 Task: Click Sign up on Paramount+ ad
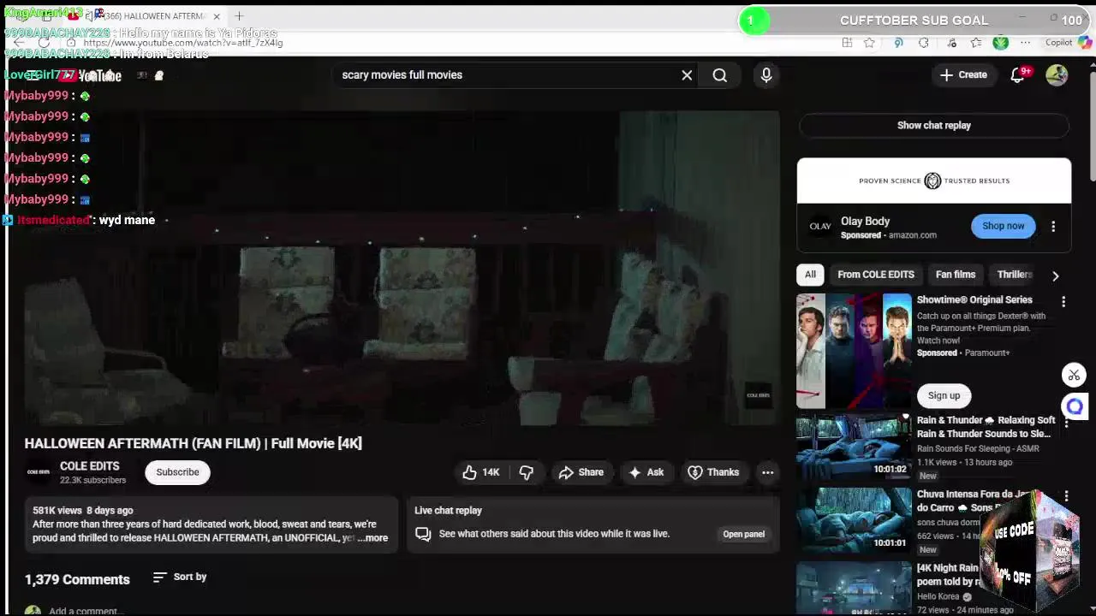tap(944, 395)
